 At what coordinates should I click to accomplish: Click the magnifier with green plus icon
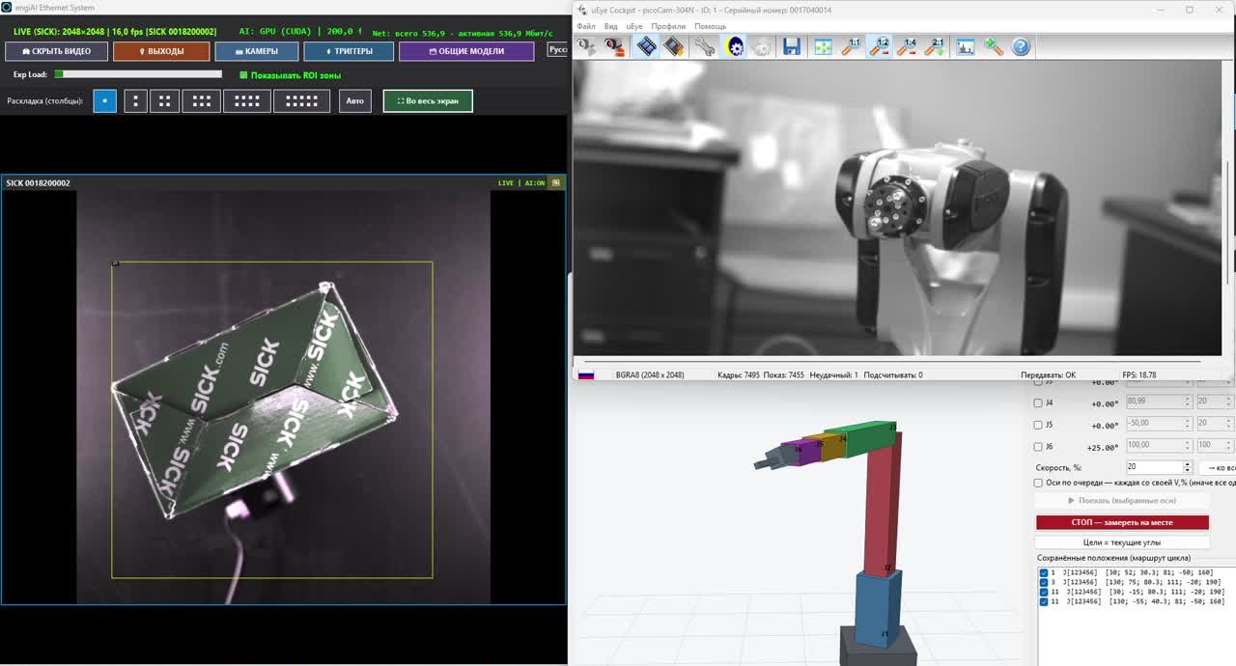click(x=993, y=46)
